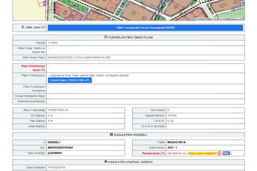Click the Netcad coordinates label on the map

(x=220, y=19)
